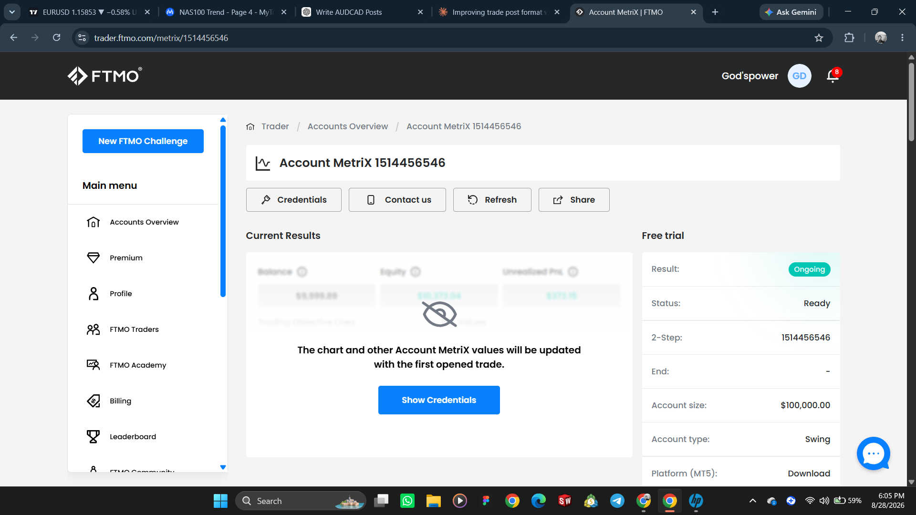Click the Equity info icon
This screenshot has height=515, width=916.
(416, 272)
